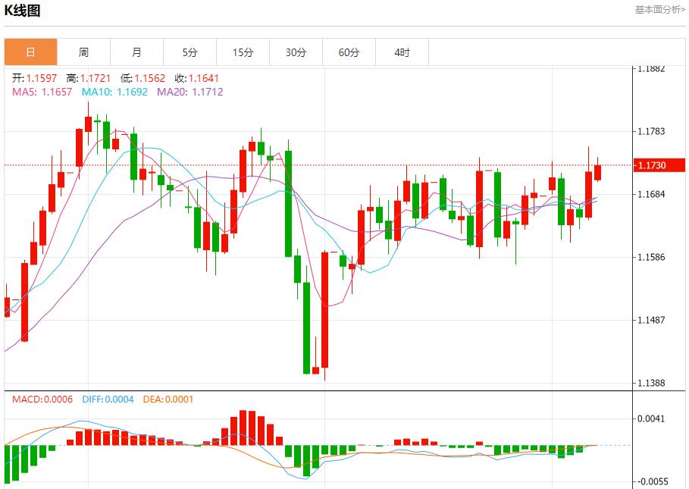689x489 pixels.
Task: Select the 60分 timeframe
Action: [349, 52]
